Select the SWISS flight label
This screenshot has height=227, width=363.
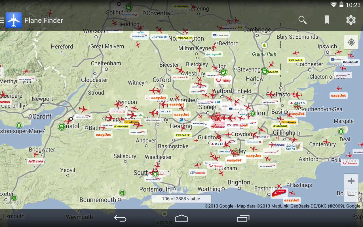(x=5, y=102)
